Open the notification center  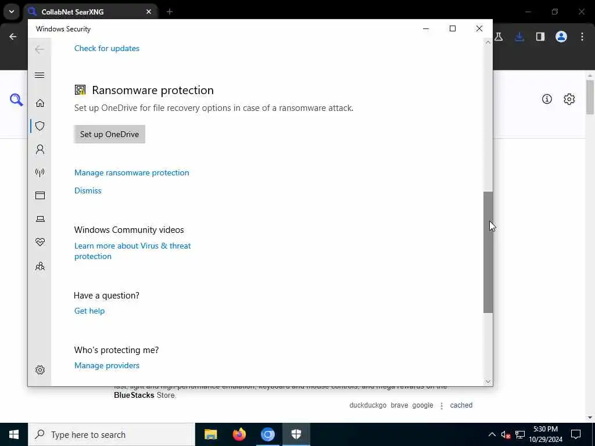coord(576,434)
